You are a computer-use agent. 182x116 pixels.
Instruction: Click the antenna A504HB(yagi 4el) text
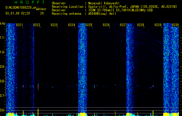102,14
